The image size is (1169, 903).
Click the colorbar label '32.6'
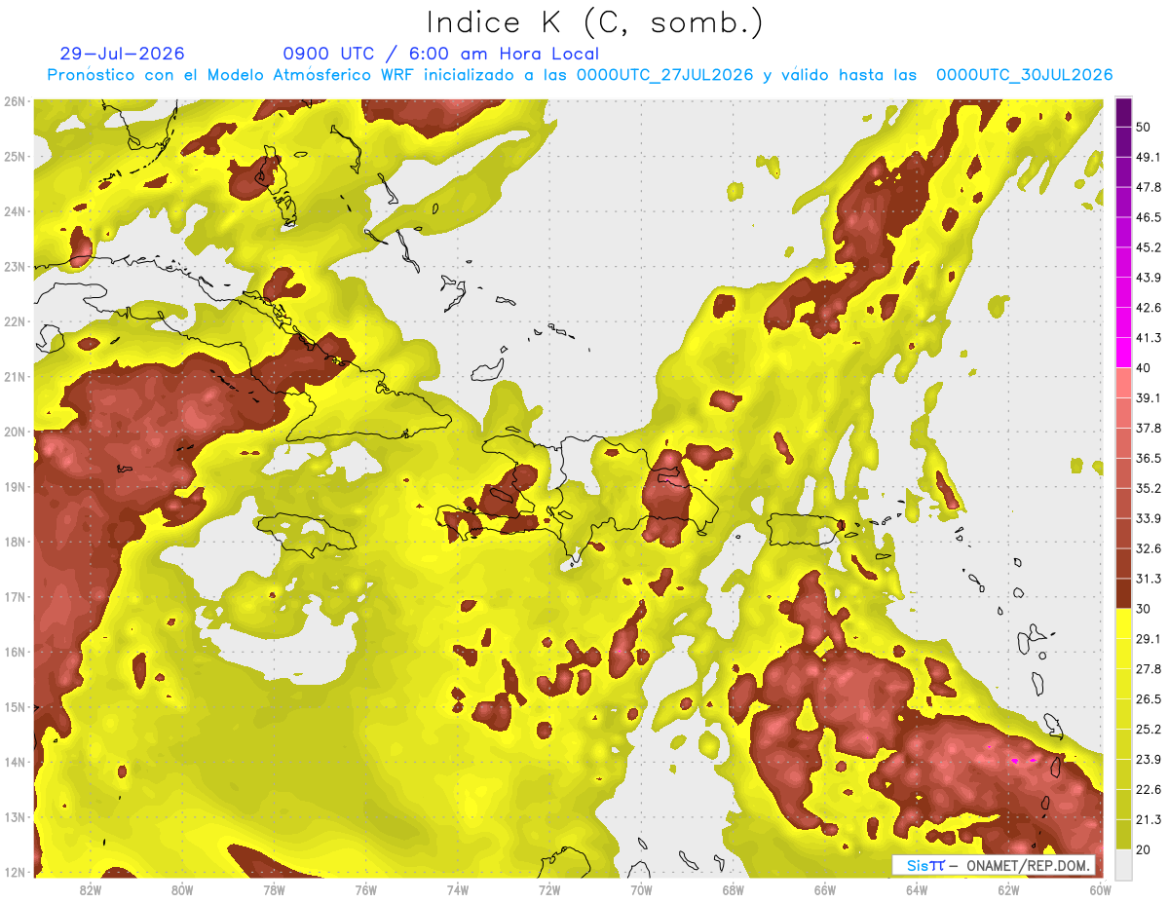pyautogui.click(x=1149, y=548)
